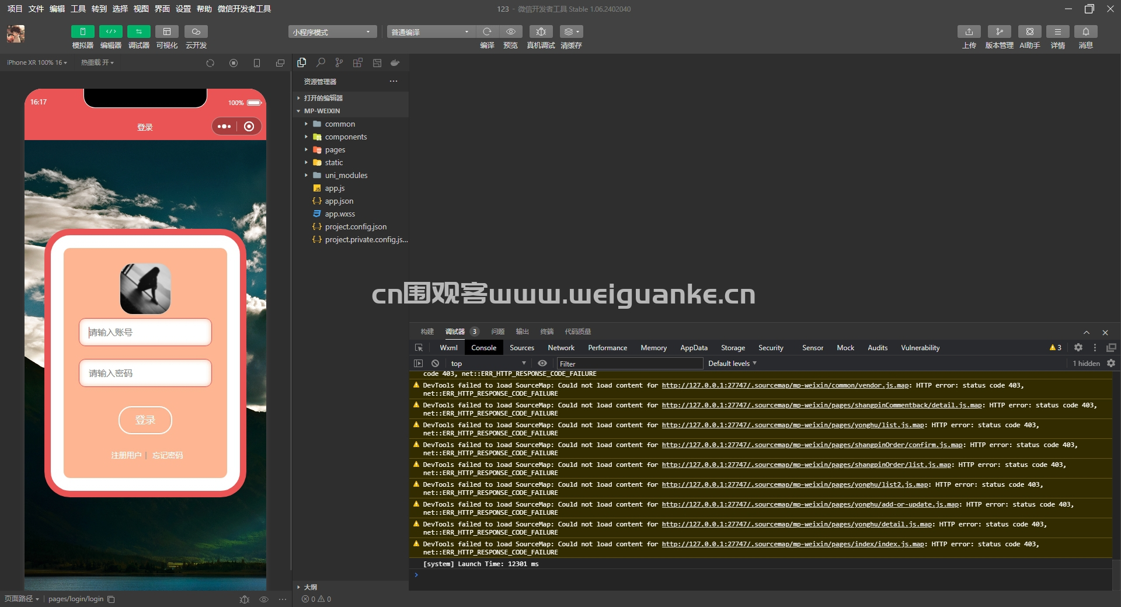The image size is (1121, 607).
Task: Open the hot reload dropdown
Action: (x=98, y=62)
